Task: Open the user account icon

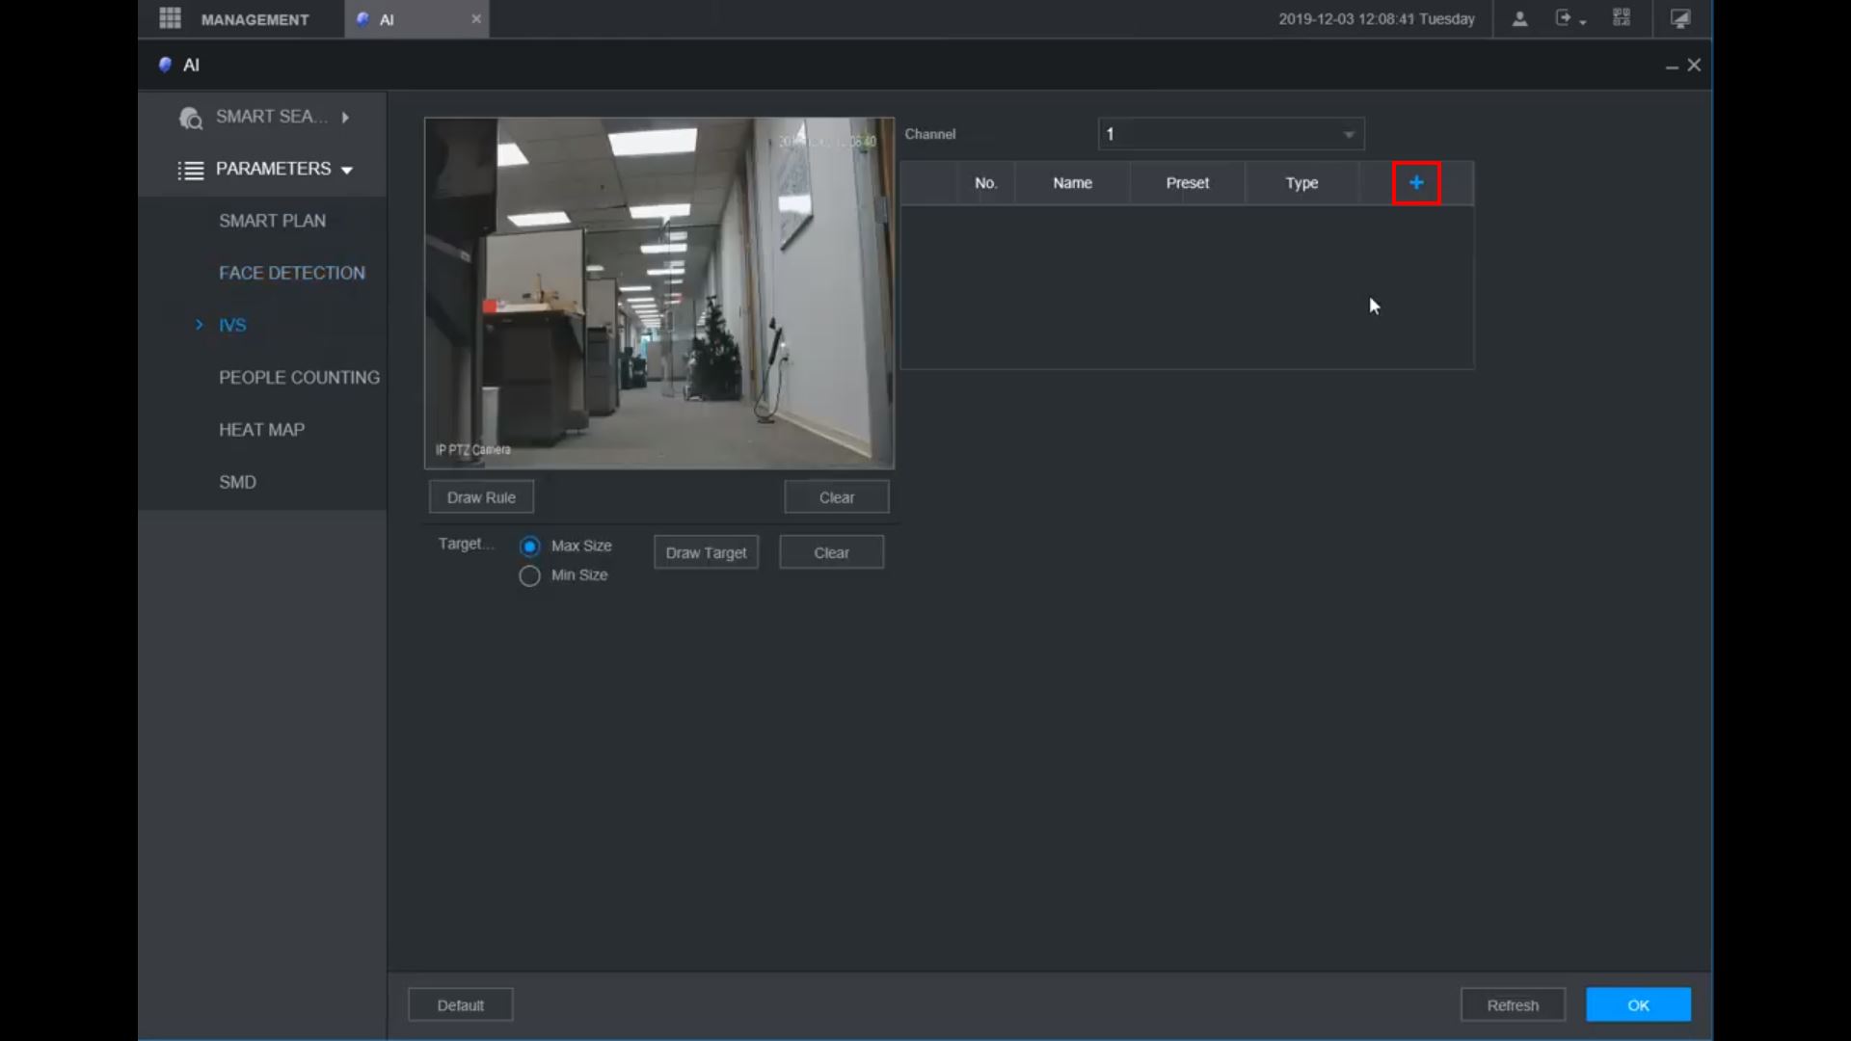Action: tap(1519, 19)
